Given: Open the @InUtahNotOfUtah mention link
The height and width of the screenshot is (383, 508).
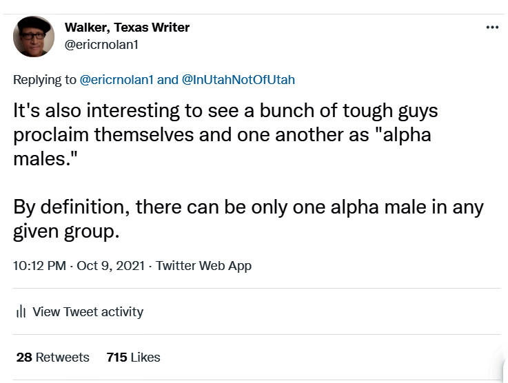Looking at the screenshot, I should pos(238,79).
